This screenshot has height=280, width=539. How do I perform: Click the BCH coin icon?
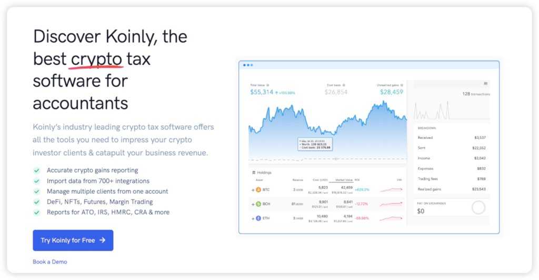click(x=258, y=204)
